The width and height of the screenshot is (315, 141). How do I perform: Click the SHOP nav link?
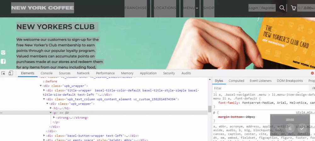pos(209,8)
